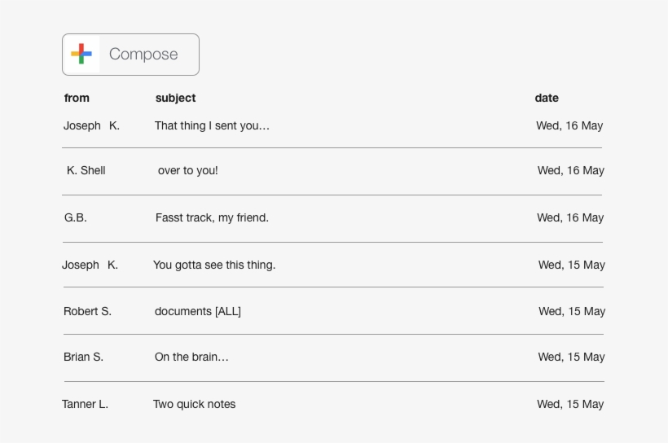668x443 pixels.
Task: Select sender Tanner L.
Action: pos(85,404)
